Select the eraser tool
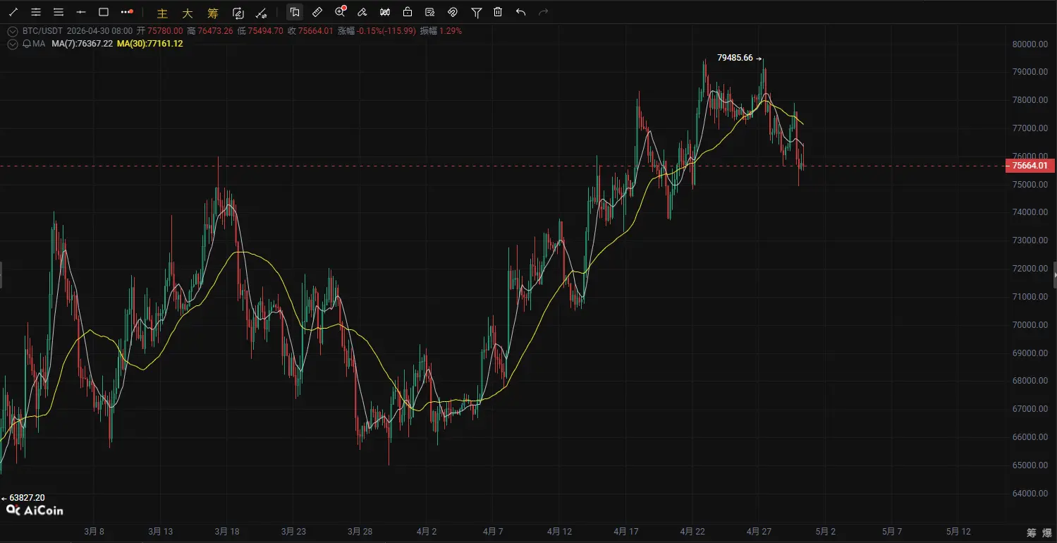This screenshot has height=543, width=1057. [362, 12]
